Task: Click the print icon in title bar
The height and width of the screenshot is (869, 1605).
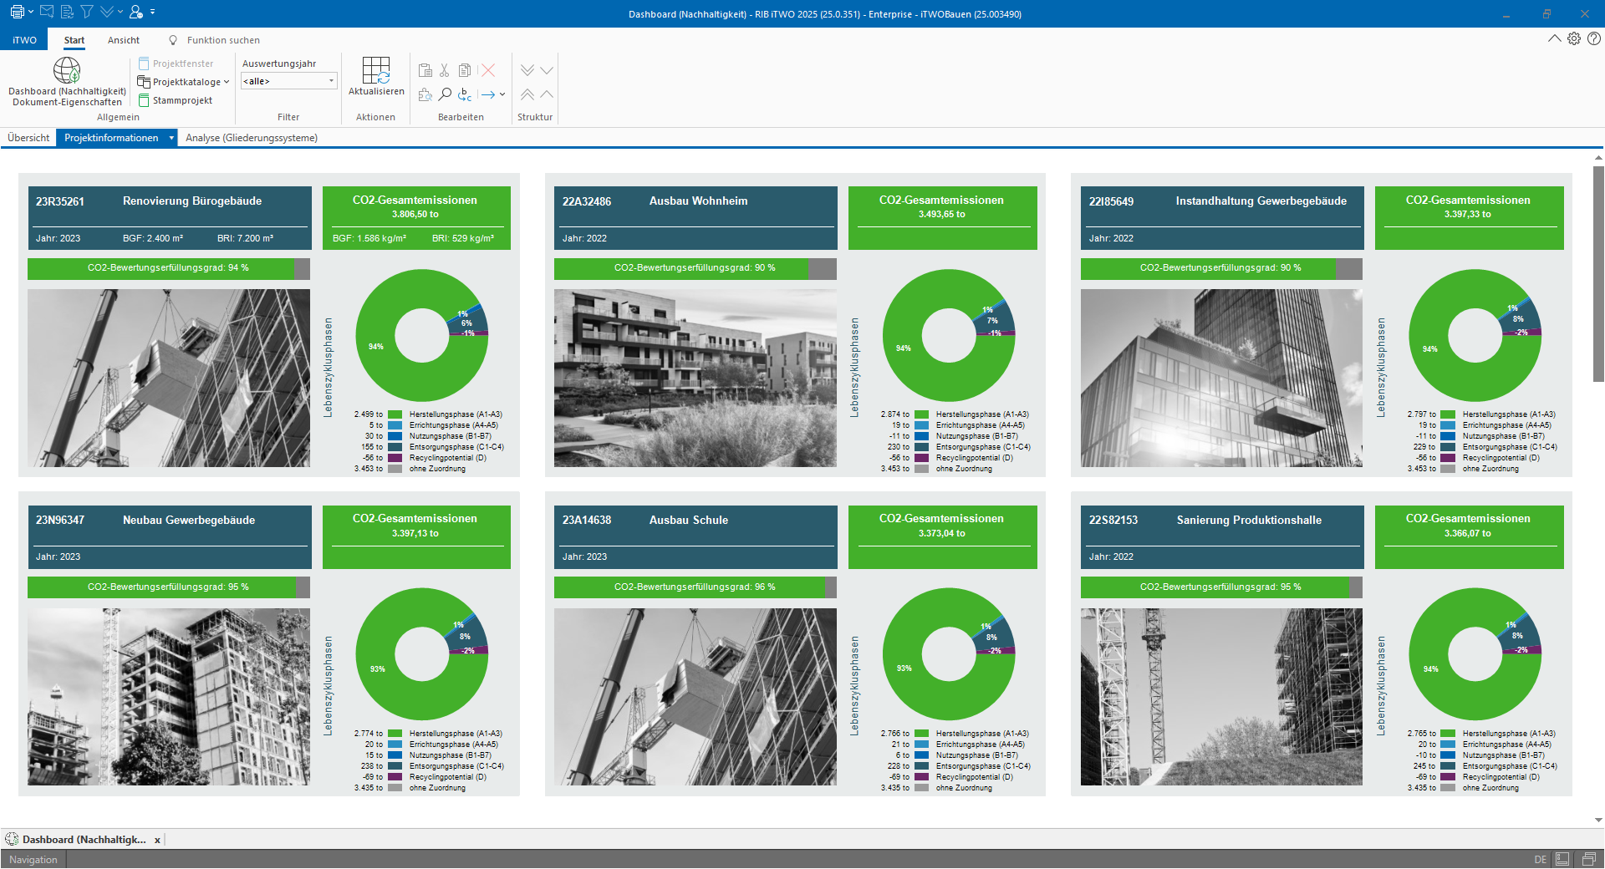Action: coord(17,13)
